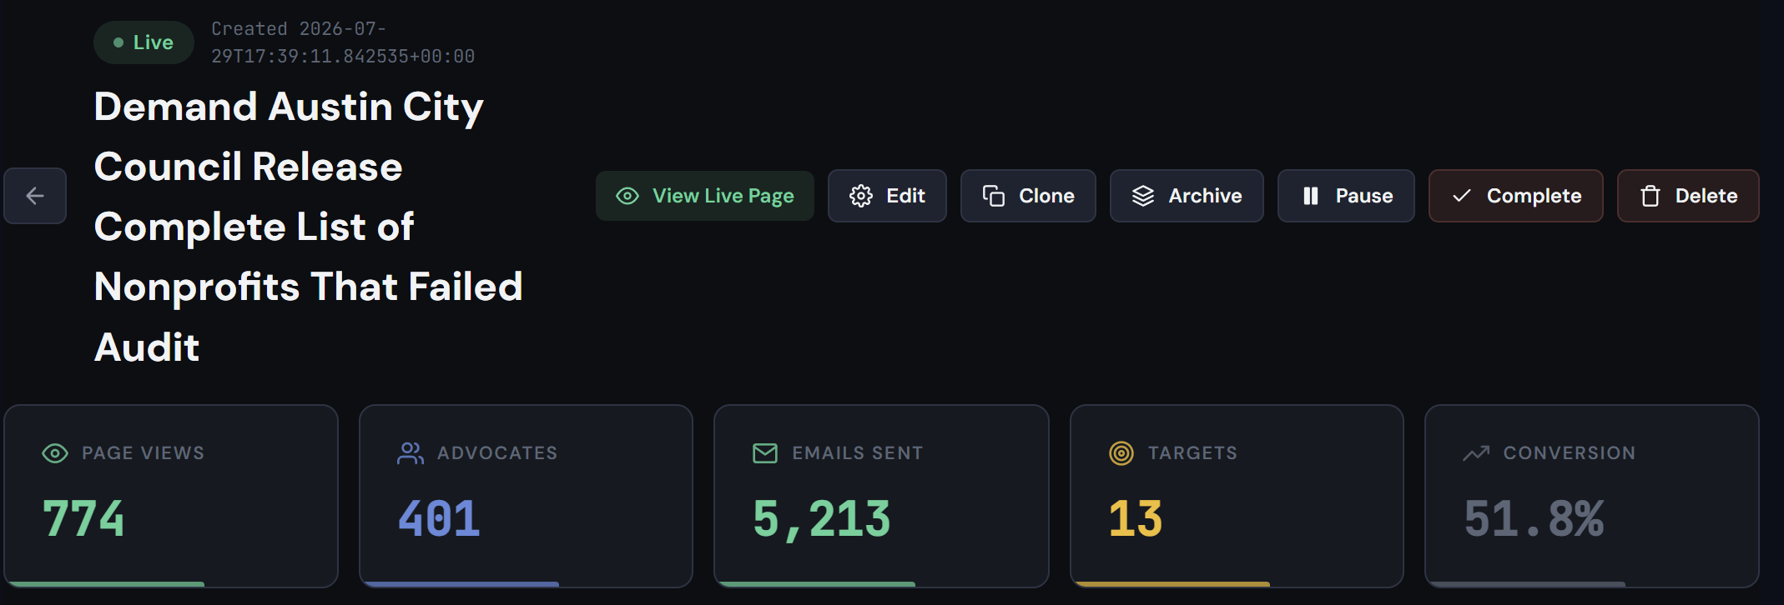Click the gear icon on Edit button
Viewport: 1784px width, 605px height.
tap(861, 196)
